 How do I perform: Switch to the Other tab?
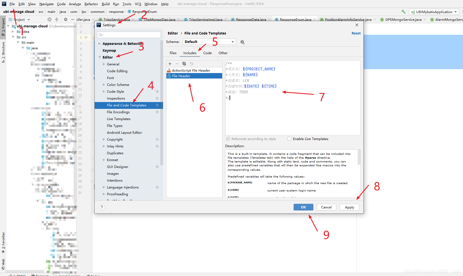coord(223,53)
